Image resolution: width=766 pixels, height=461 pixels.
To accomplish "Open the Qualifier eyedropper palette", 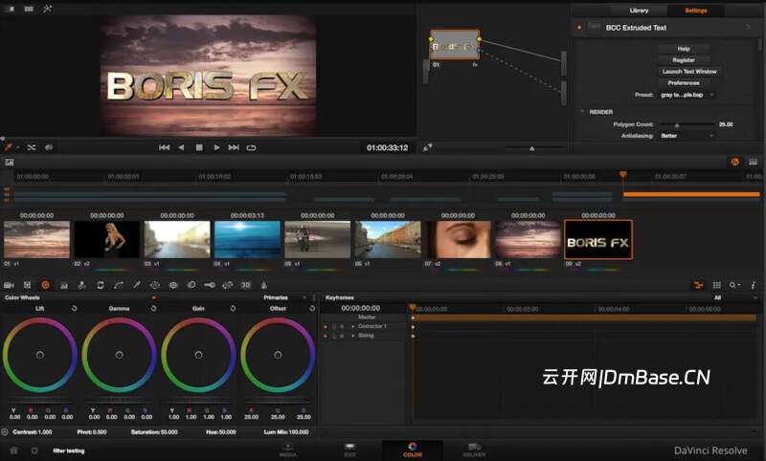I will click(137, 285).
